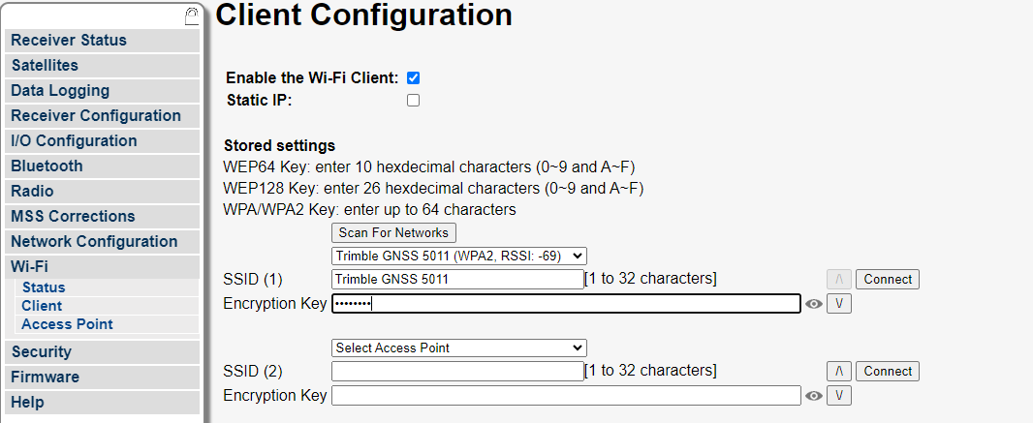Move SSID (2) entry down
Image resolution: width=1033 pixels, height=423 pixels.
[838, 395]
